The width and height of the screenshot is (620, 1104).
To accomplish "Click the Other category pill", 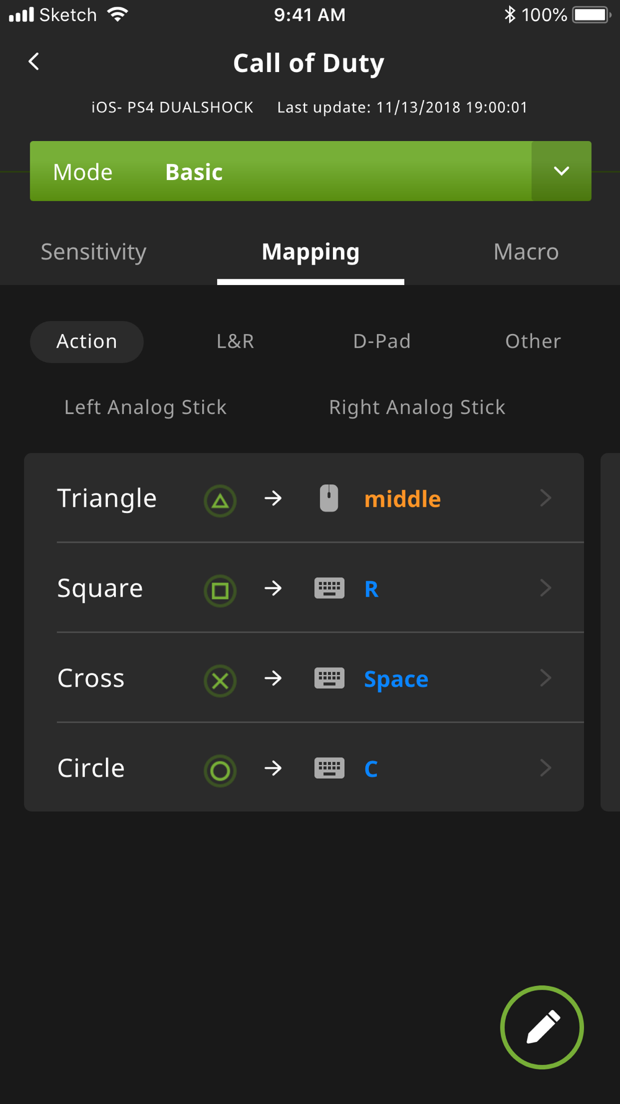I will tap(533, 342).
